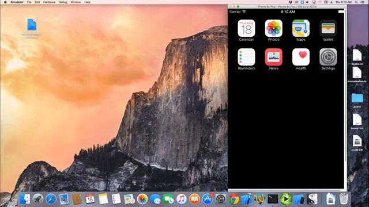
Task: Open the Calendar app in the simulator
Action: pyautogui.click(x=246, y=28)
